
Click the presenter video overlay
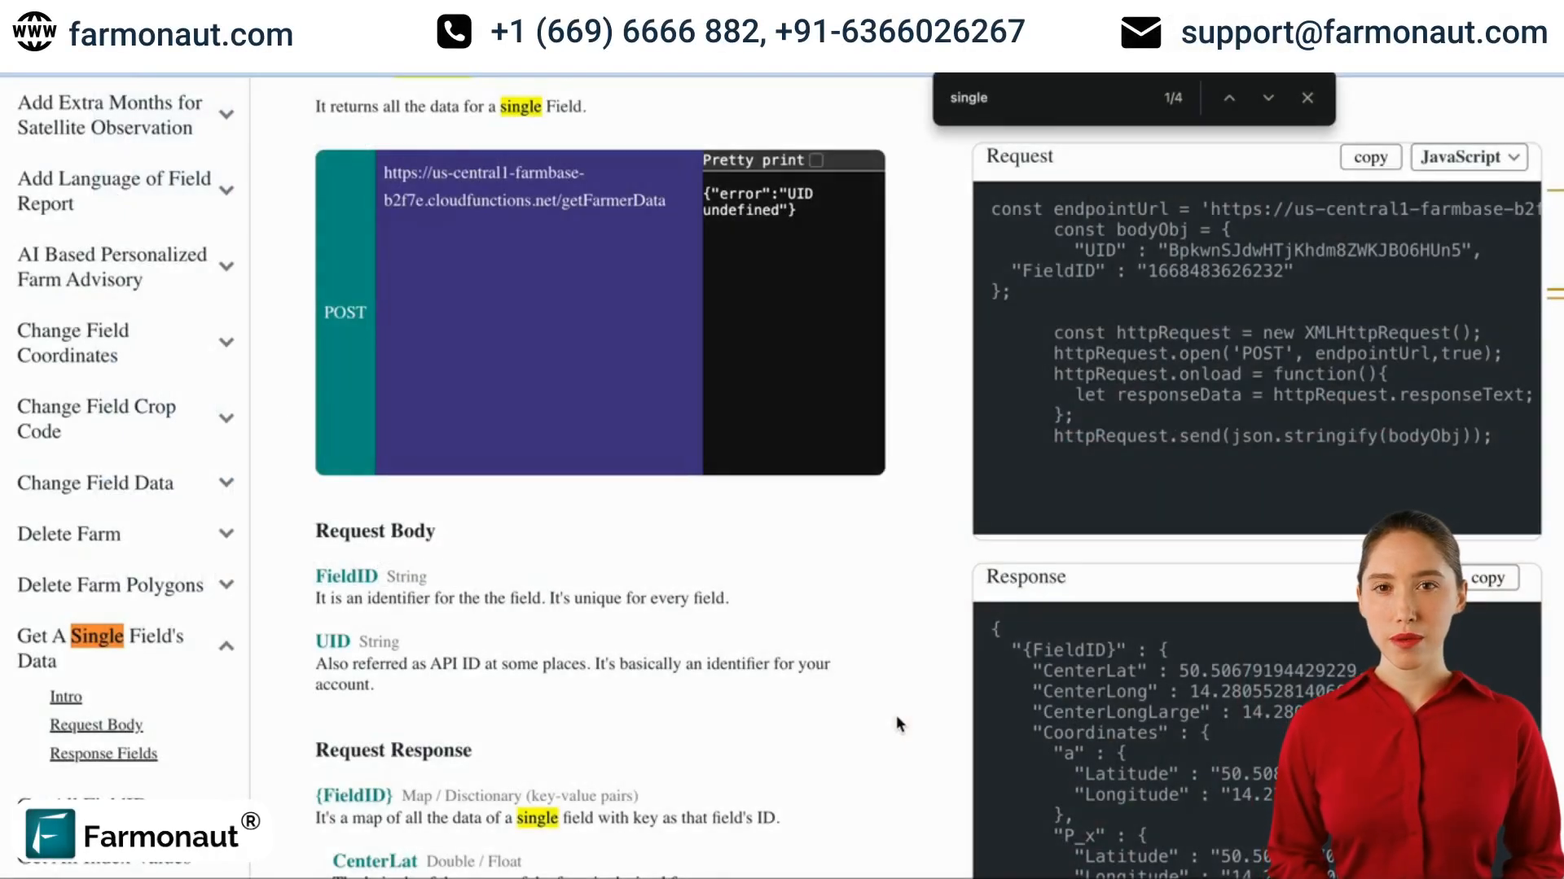point(1415,696)
